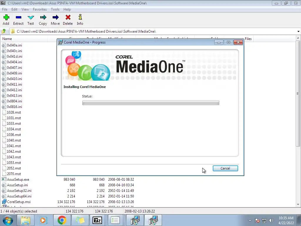The image size is (301, 226).
Task: Select the 0x040c.ini file icon
Action: click(4, 51)
